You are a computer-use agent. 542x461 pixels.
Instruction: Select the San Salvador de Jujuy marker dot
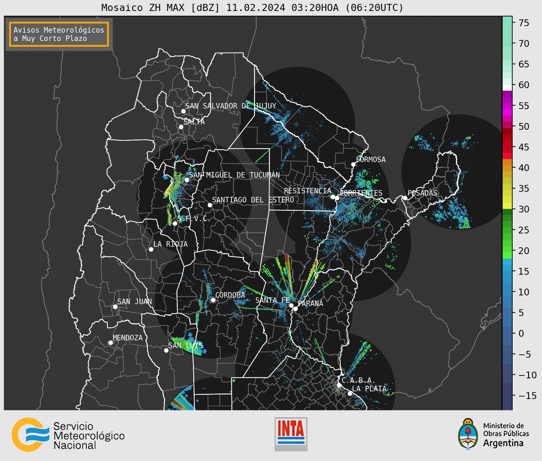(x=183, y=111)
